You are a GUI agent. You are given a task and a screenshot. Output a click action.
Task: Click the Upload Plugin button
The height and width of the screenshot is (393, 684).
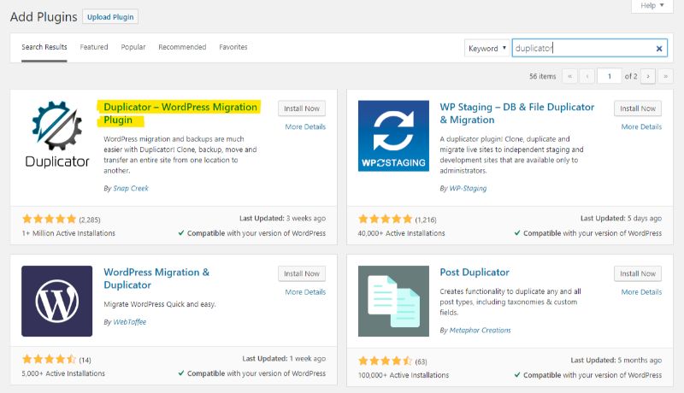point(110,17)
